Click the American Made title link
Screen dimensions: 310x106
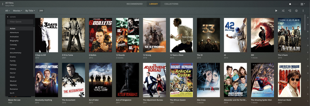pyautogui.click(x=285, y=100)
